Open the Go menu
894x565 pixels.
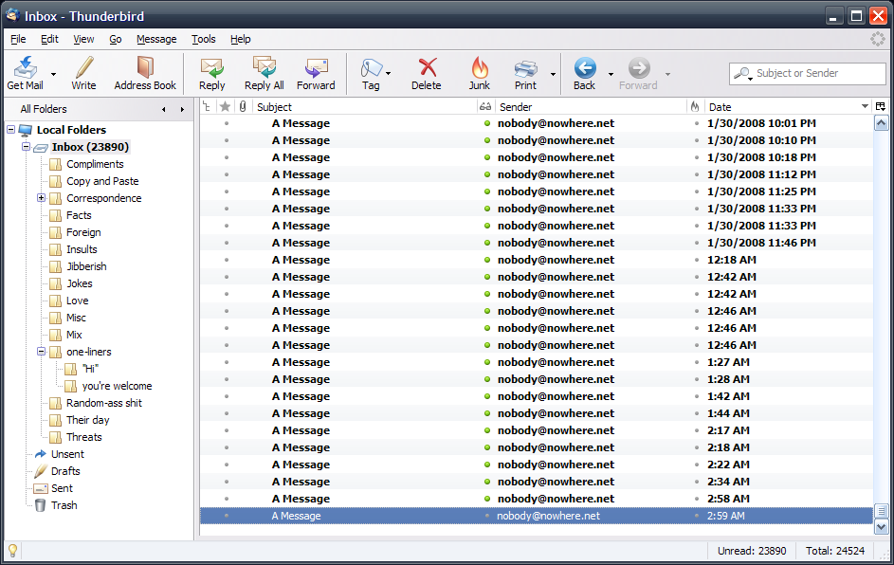pyautogui.click(x=115, y=39)
